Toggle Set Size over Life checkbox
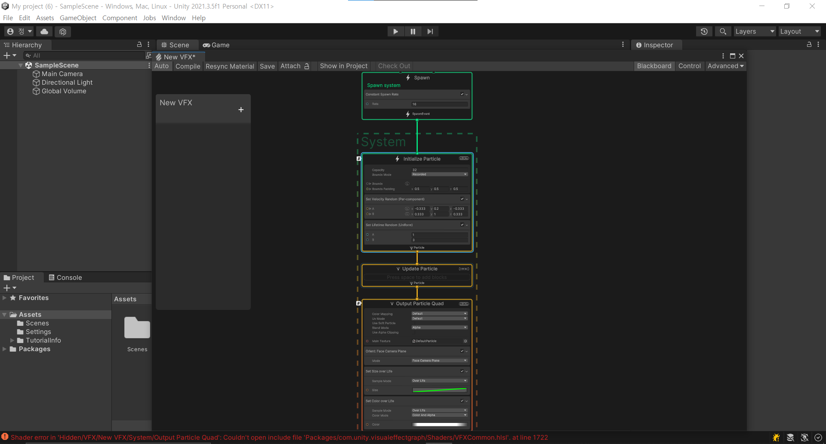 462,371
